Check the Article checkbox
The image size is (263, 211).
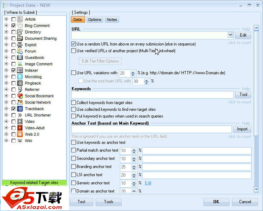(x=14, y=19)
